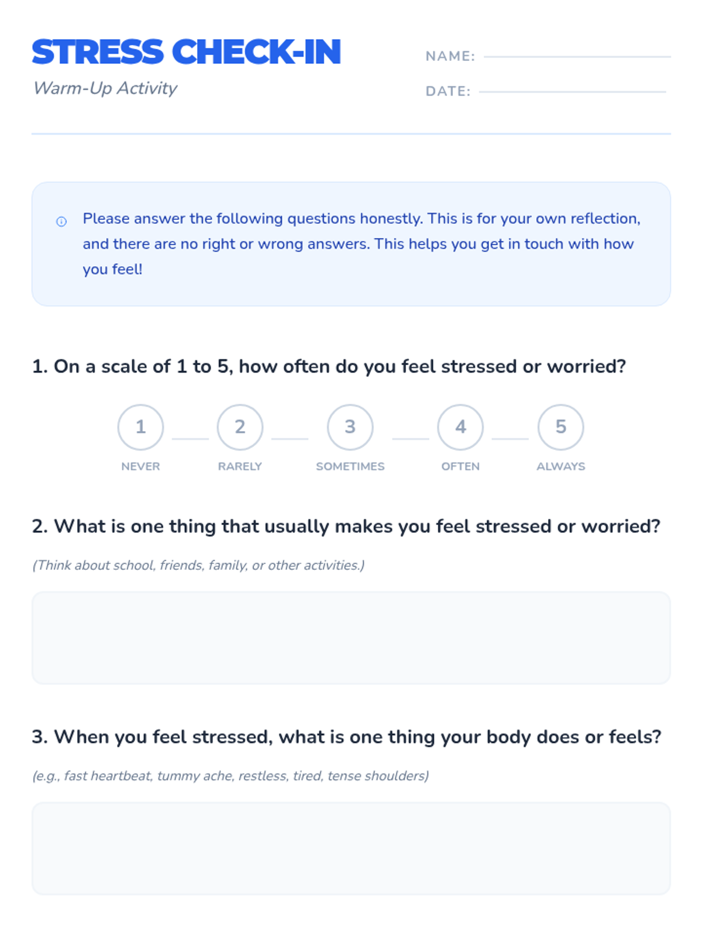Viewport: 702px width, 936px height.
Task: Click the Name line field
Action: [x=577, y=57]
